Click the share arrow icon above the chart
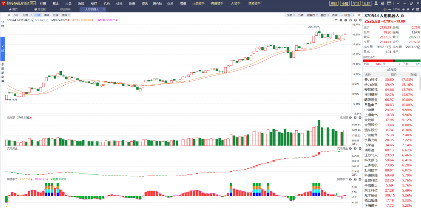 (x=336, y=20)
